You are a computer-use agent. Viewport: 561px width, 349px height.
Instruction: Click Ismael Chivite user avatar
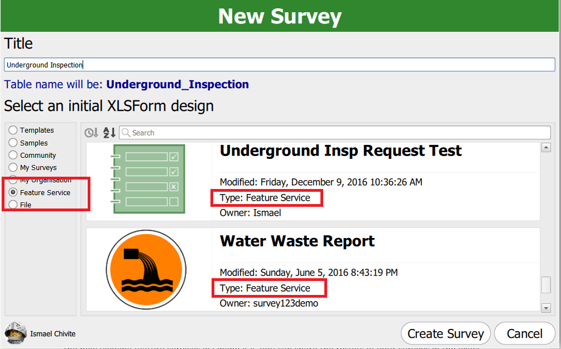[x=15, y=333]
